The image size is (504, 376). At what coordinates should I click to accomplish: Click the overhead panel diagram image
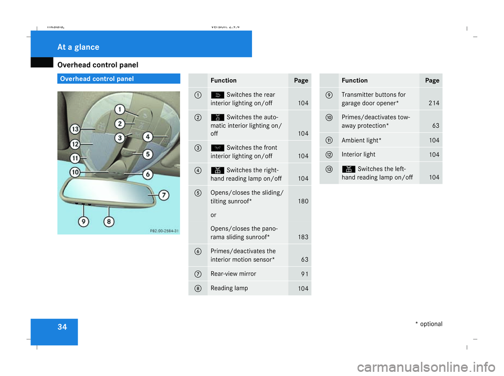coord(119,162)
